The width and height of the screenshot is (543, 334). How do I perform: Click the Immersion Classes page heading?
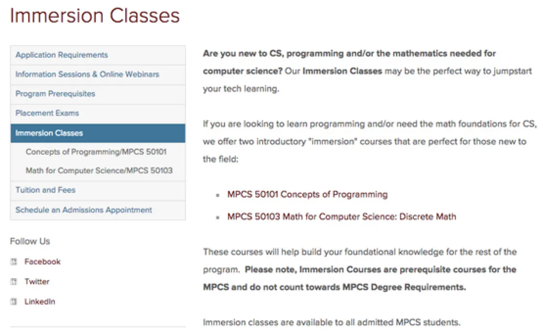coord(95,16)
